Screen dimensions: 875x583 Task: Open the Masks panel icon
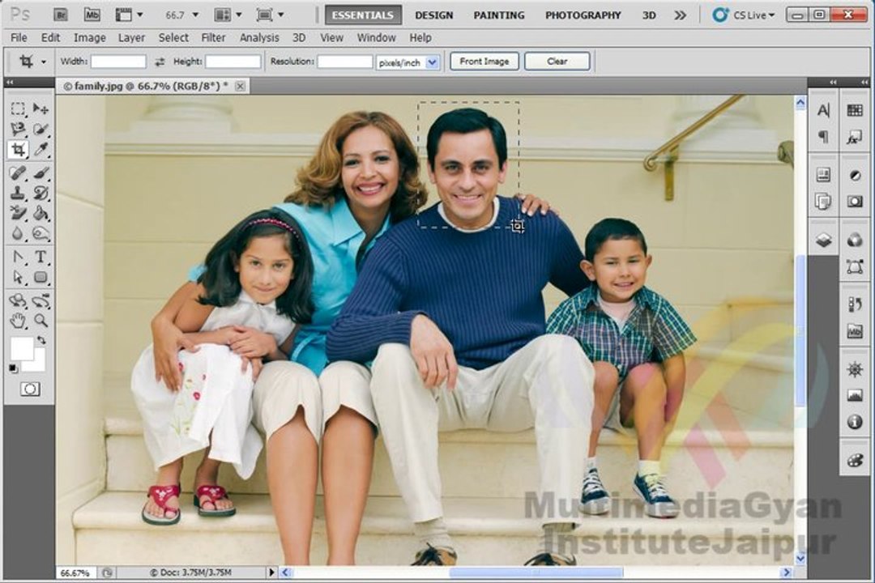click(855, 202)
